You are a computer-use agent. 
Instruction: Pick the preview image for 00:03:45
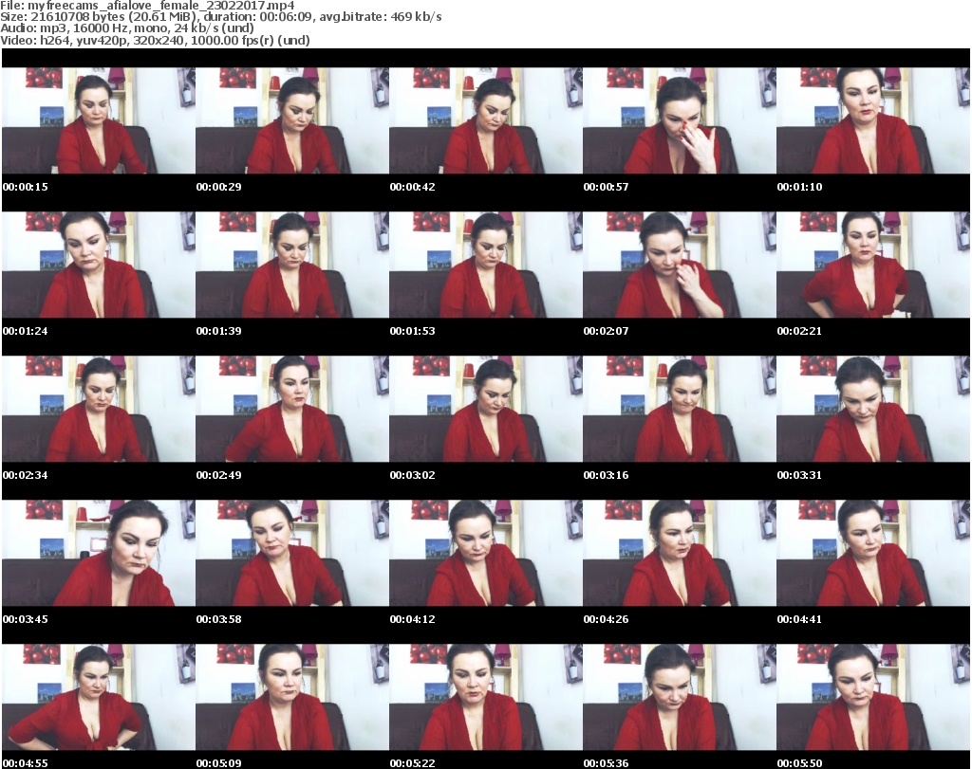(99, 554)
